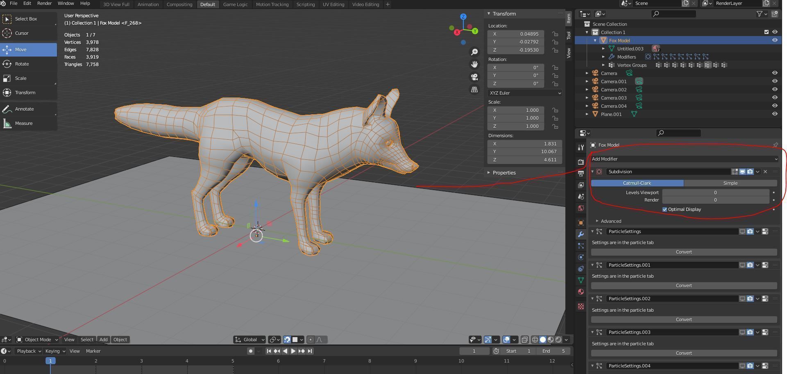Select Simple subdivision type

pyautogui.click(x=730, y=183)
